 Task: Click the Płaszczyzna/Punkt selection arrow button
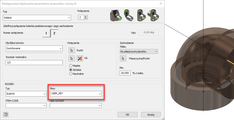(x=123, y=59)
